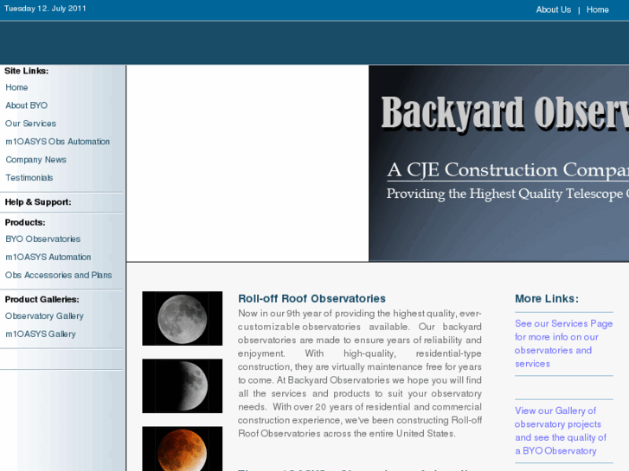Open the About BYO sidebar link

tap(27, 105)
